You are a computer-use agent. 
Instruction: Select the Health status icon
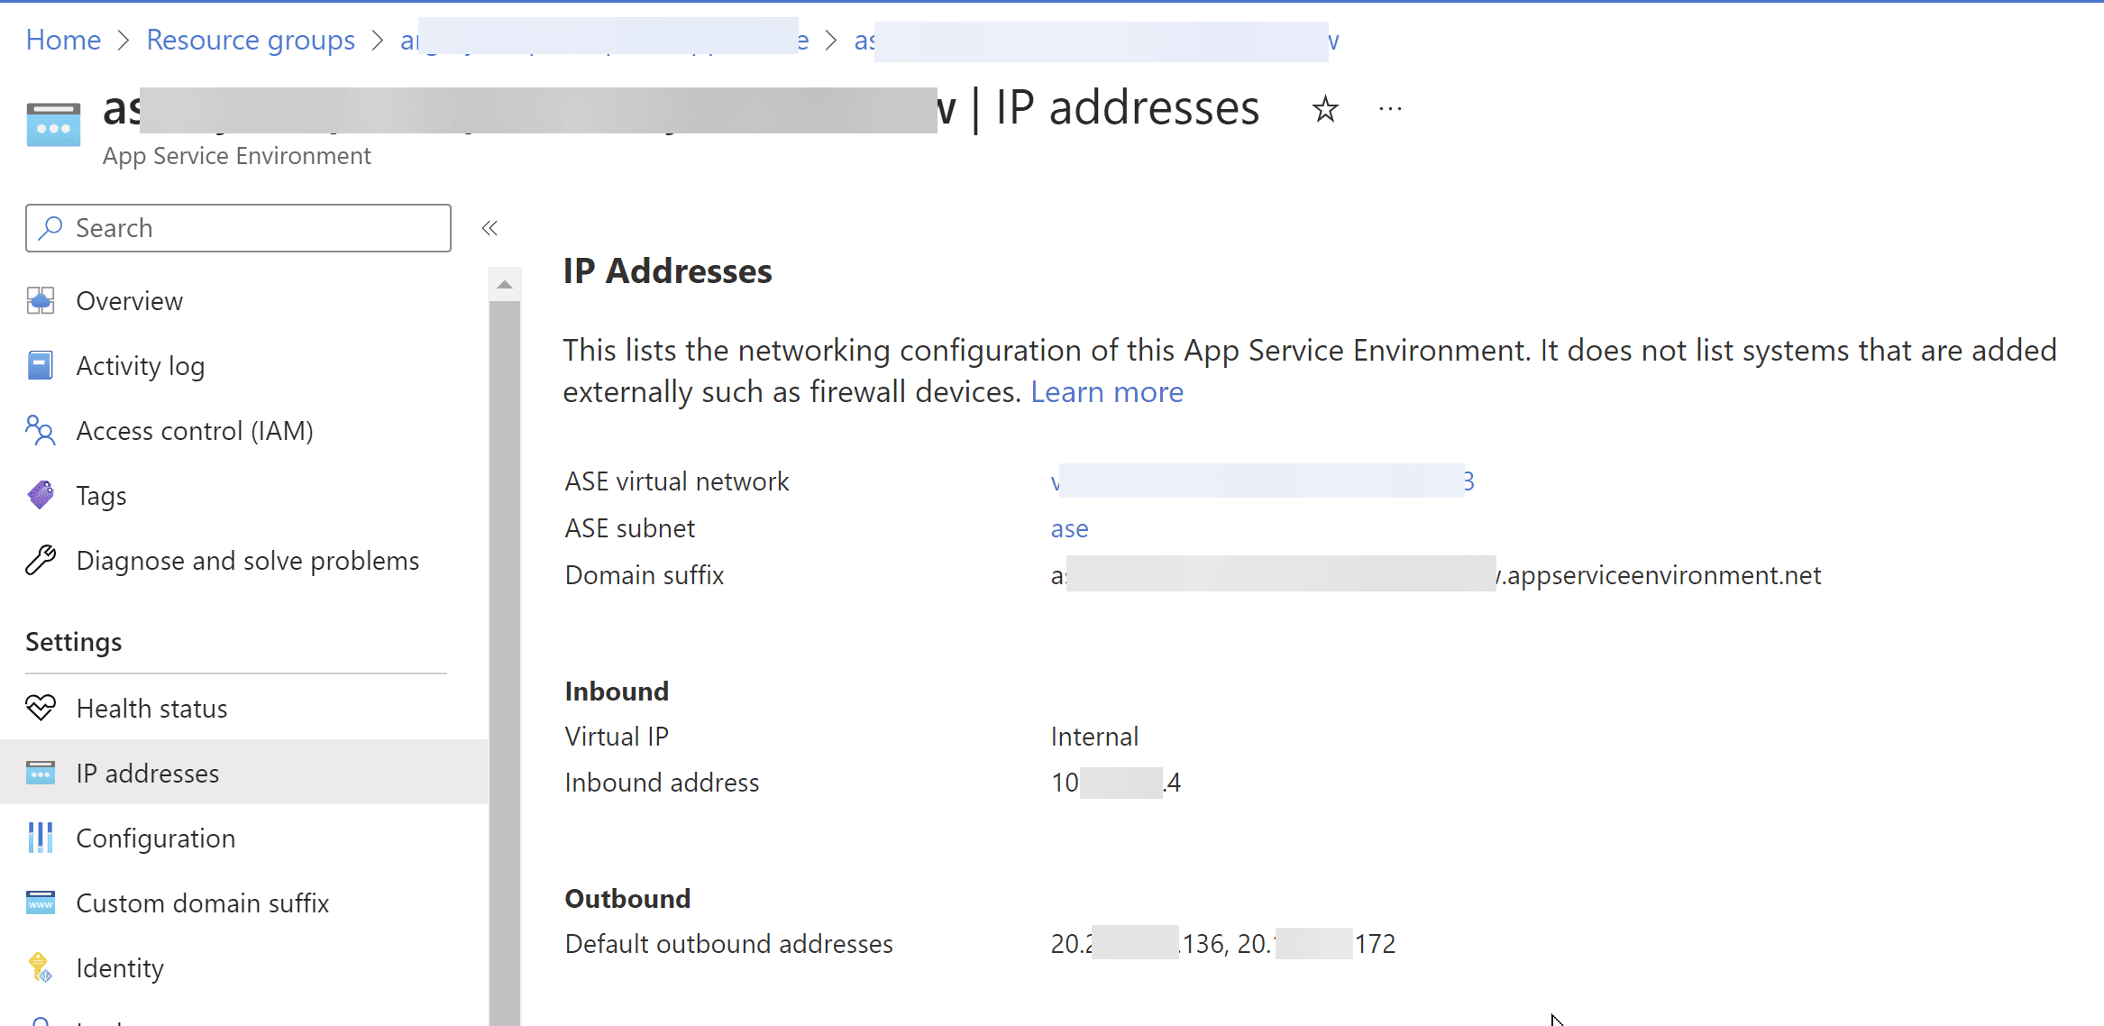(39, 707)
